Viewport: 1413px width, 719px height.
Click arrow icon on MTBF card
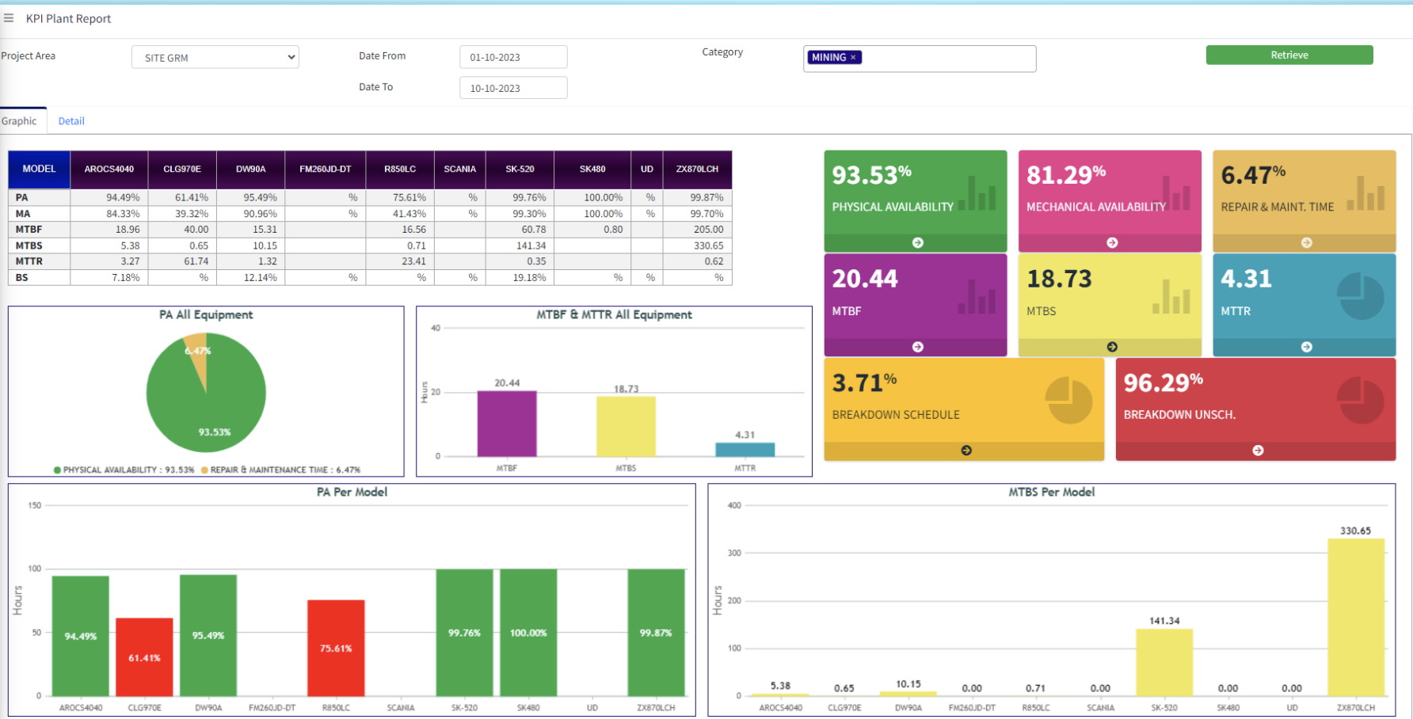917,347
